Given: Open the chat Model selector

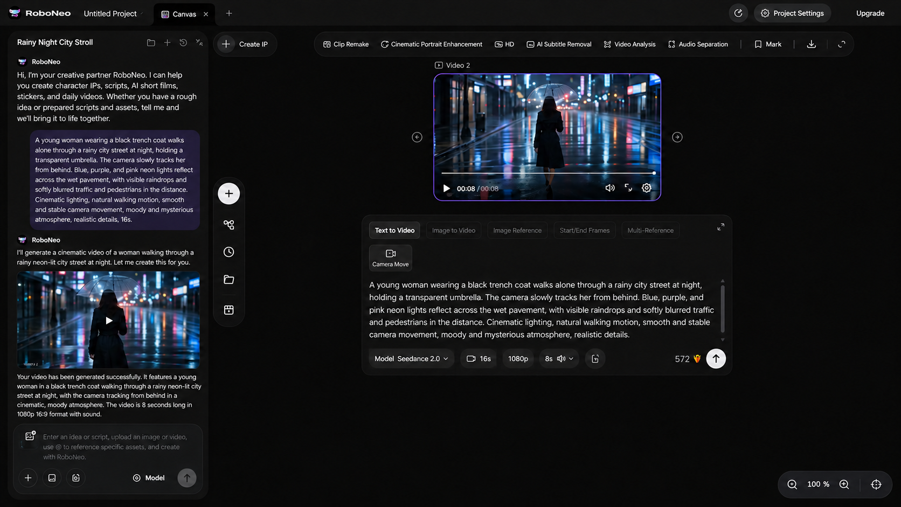Looking at the screenshot, I should click(x=149, y=478).
